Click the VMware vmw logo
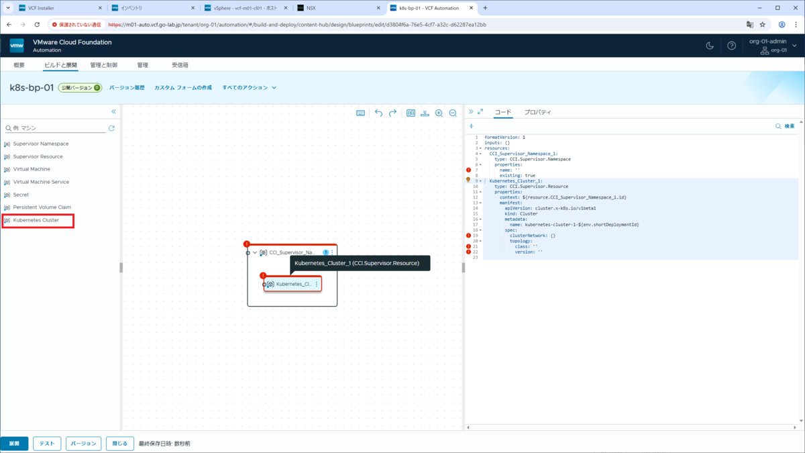 17,46
